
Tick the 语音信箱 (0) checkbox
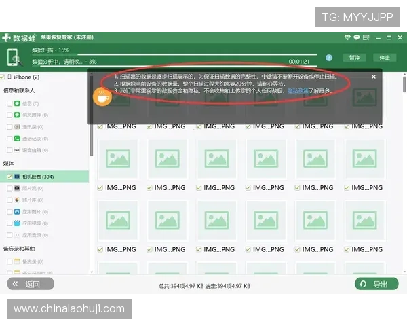click(9, 150)
